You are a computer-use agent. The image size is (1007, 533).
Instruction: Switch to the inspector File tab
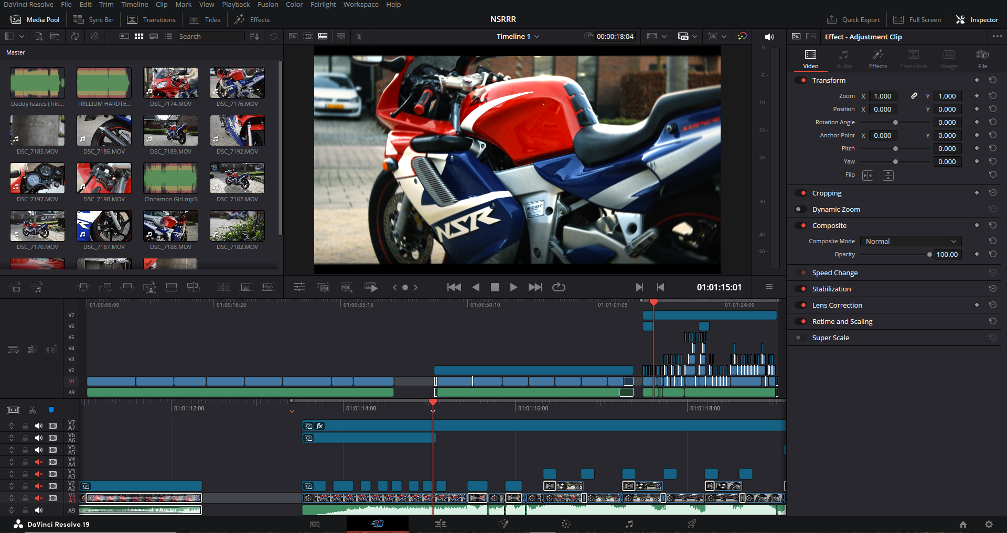pos(983,59)
